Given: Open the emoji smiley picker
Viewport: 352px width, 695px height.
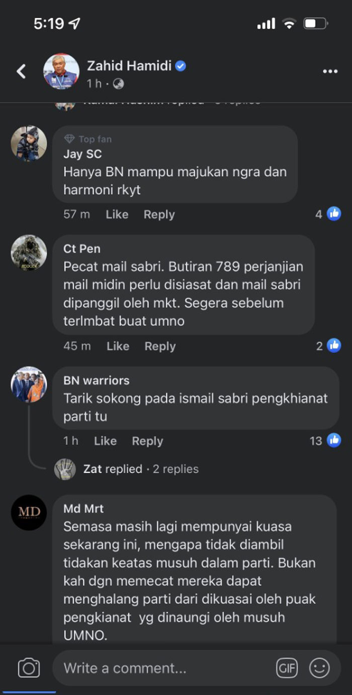Looking at the screenshot, I should (319, 668).
